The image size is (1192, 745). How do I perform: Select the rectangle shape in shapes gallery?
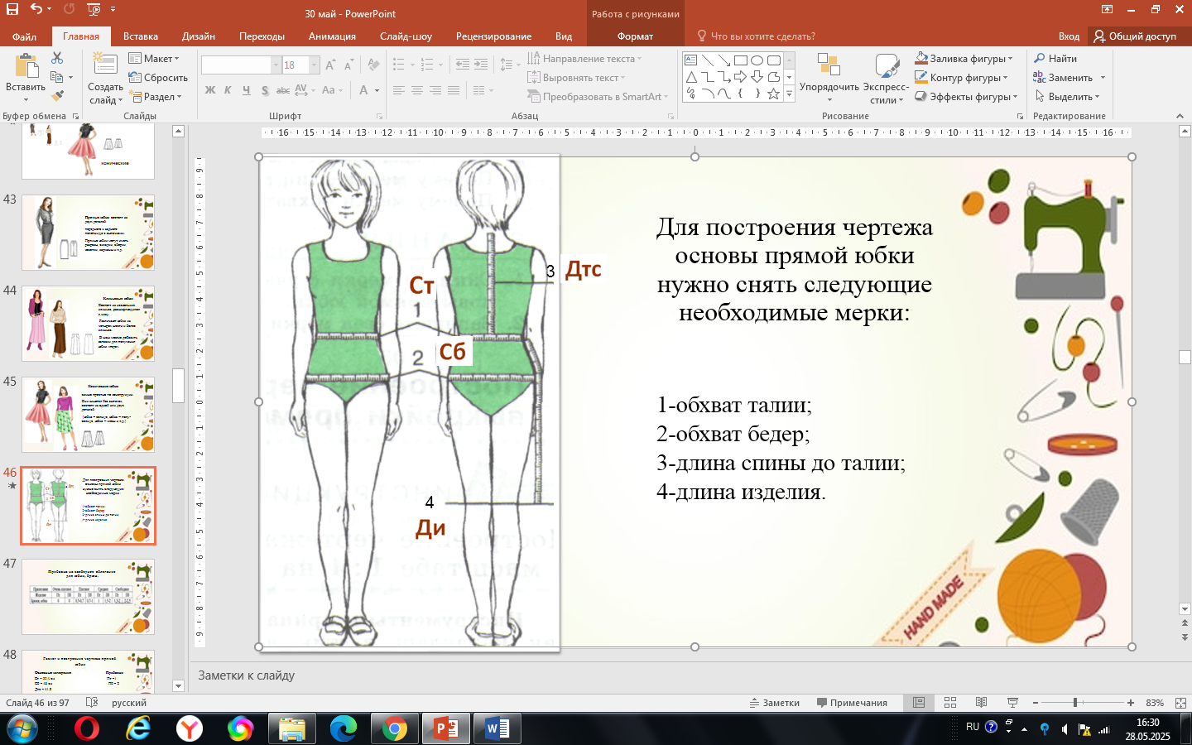coord(741,60)
